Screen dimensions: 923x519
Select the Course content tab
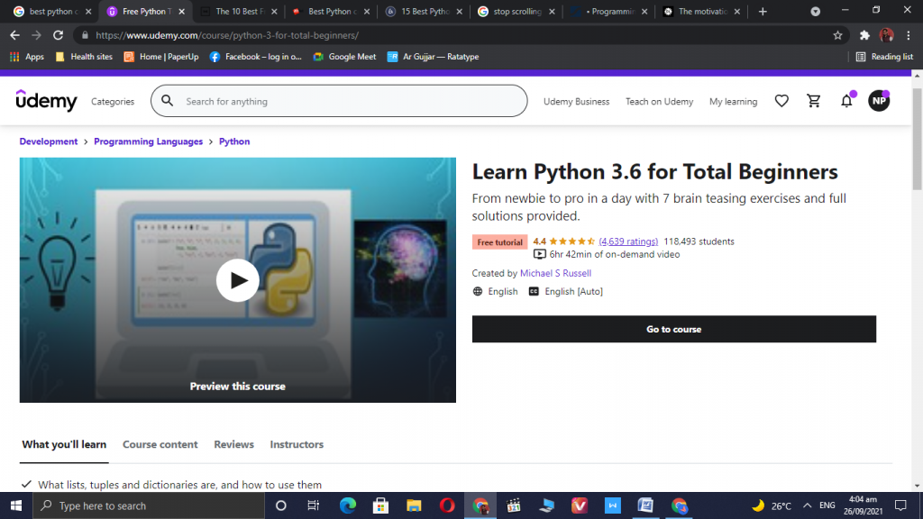[160, 444]
